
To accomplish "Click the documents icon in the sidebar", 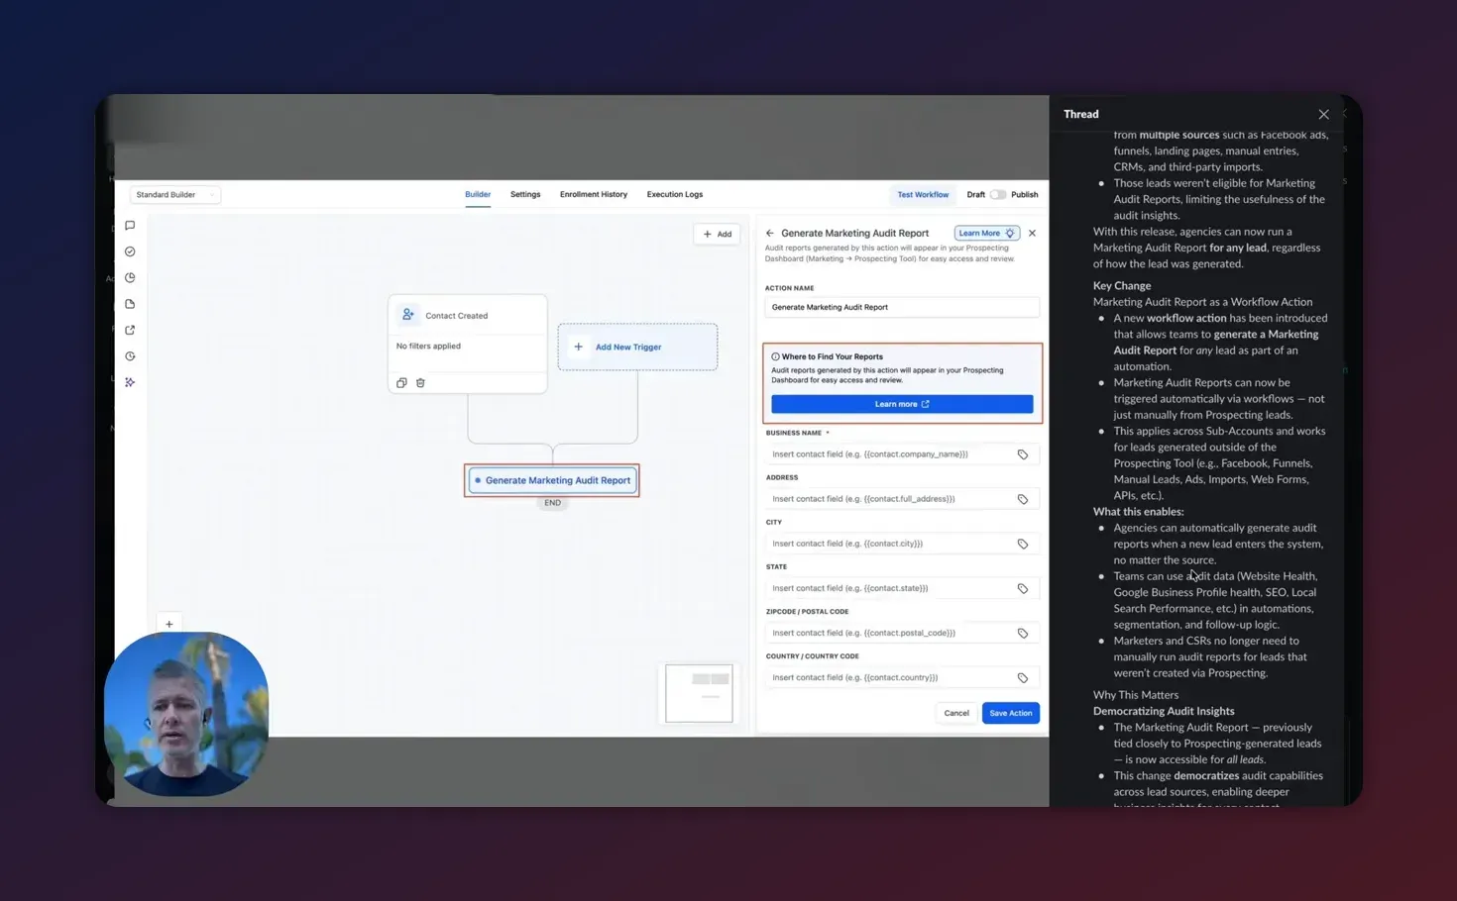I will 130,303.
